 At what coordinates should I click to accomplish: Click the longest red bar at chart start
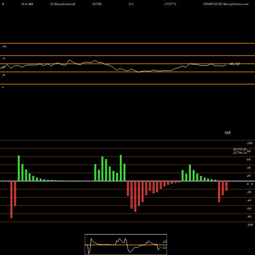point(11,199)
